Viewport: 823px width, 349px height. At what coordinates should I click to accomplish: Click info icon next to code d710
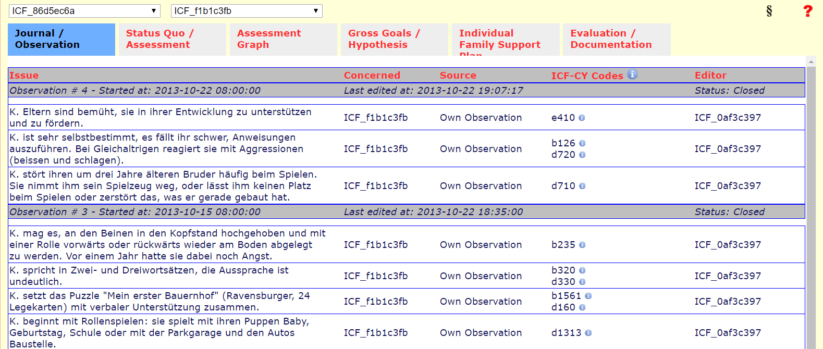[582, 186]
